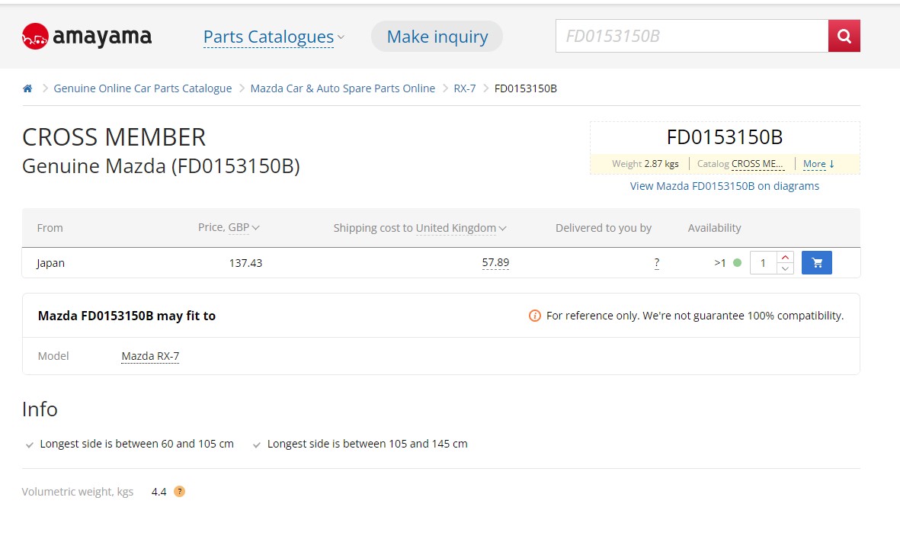Screen dimensions: 900x552
Task: Click the 4.4 volumetric weight value
Action: coord(159,492)
